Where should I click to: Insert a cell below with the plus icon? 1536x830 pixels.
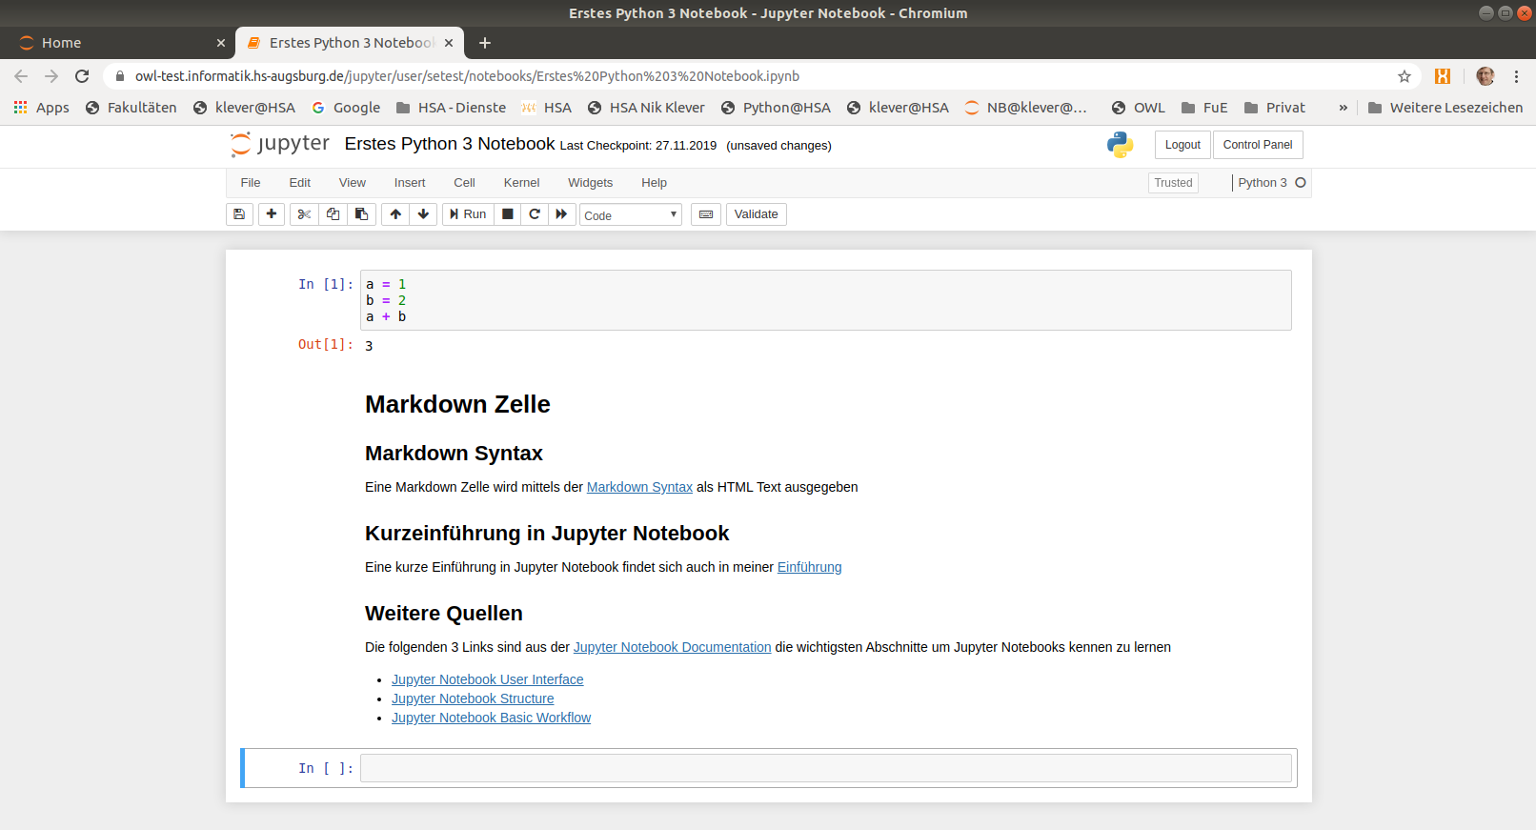pos(272,214)
